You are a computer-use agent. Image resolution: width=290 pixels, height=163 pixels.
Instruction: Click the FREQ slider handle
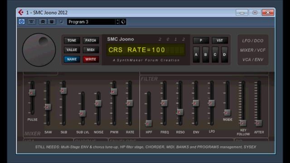point(164,103)
